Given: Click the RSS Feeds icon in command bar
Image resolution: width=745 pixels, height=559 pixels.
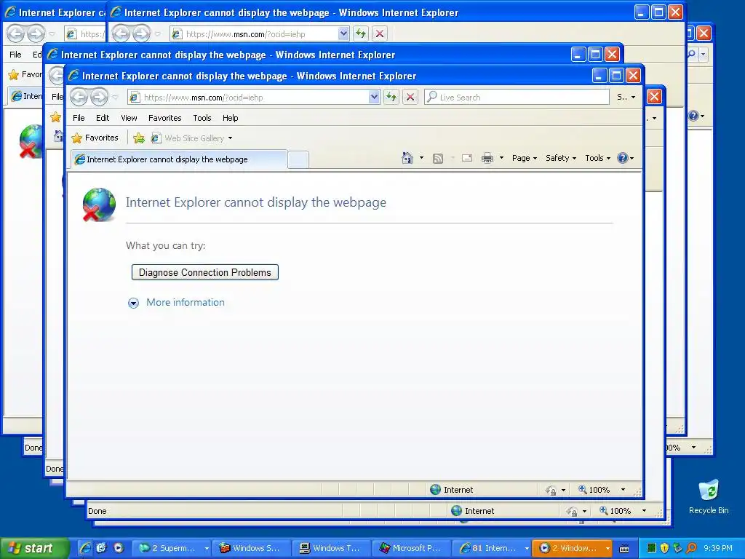Looking at the screenshot, I should coord(437,158).
